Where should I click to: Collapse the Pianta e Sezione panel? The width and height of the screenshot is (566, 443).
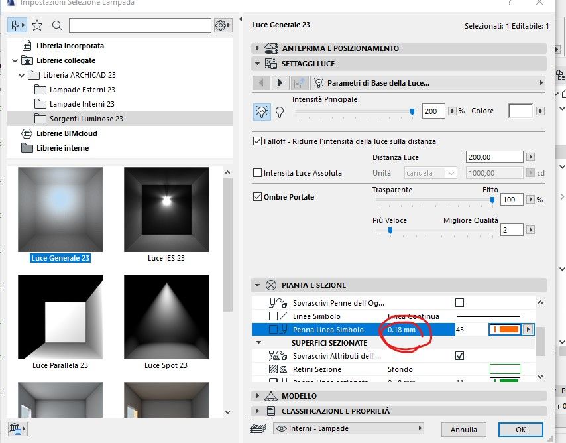(257, 285)
